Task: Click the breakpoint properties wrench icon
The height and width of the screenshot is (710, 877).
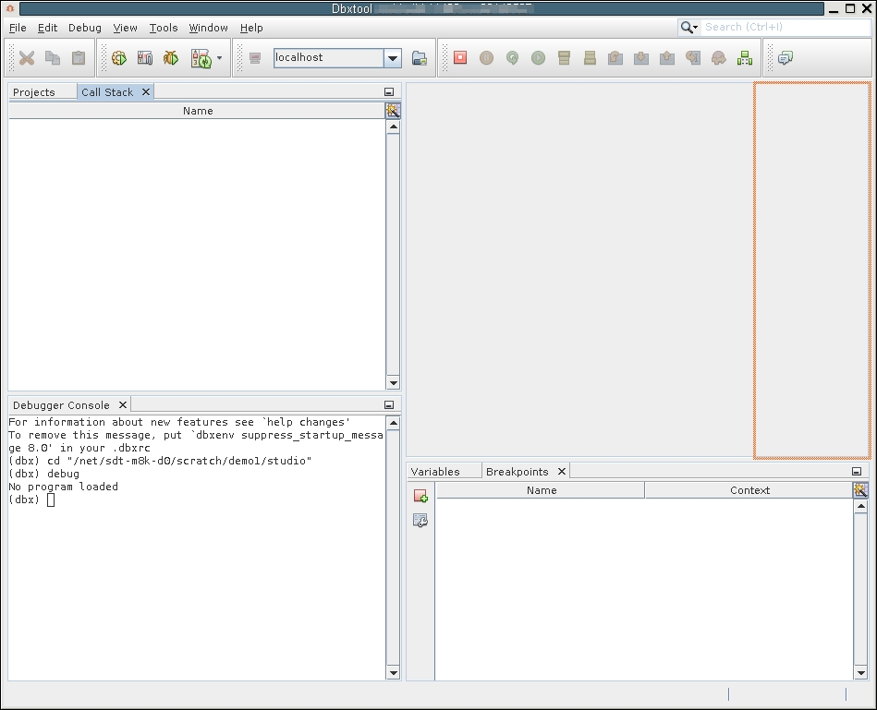Action: 420,520
